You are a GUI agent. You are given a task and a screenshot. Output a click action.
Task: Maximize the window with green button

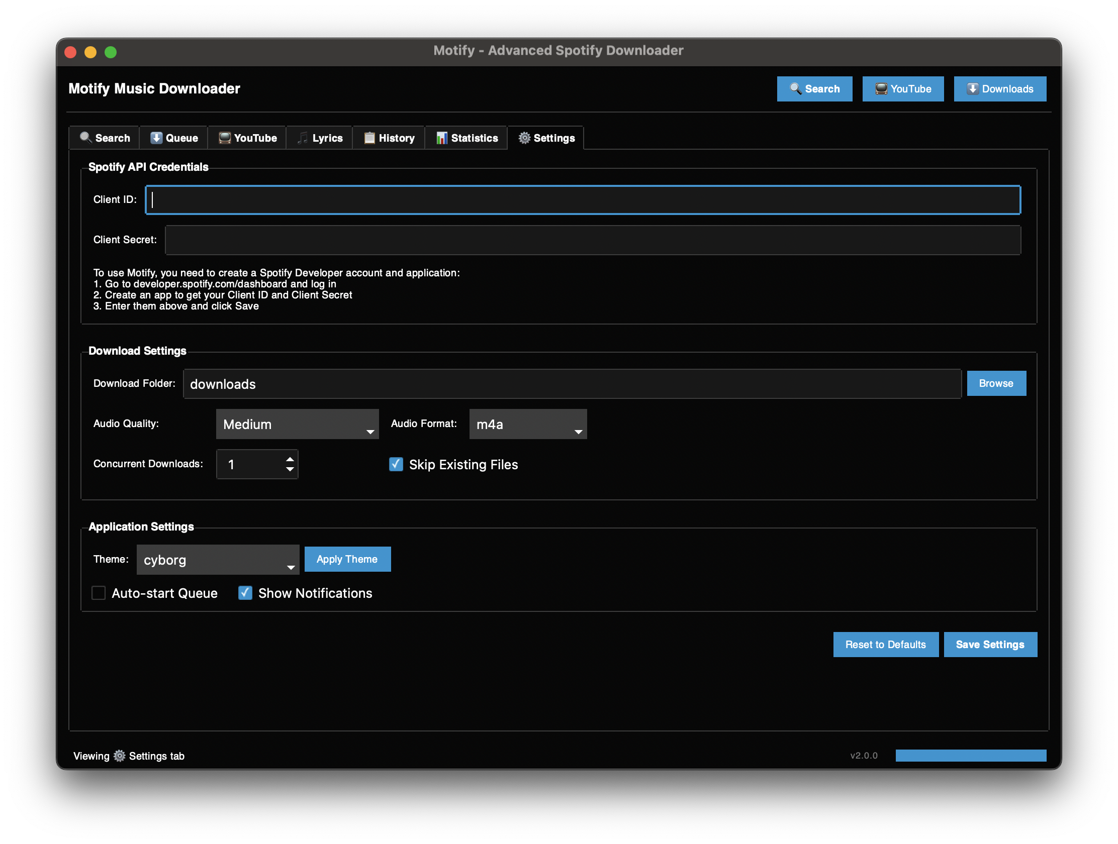pos(111,52)
